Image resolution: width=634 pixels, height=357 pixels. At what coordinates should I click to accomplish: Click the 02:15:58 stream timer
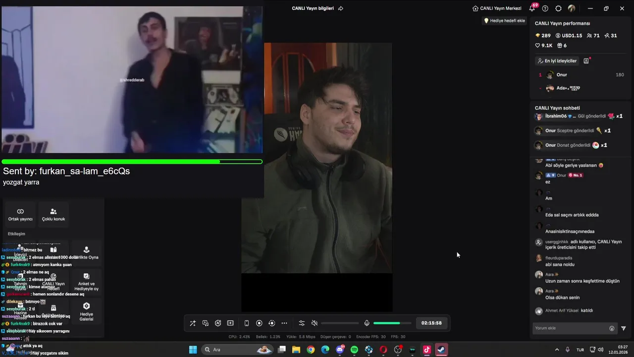coord(431,323)
